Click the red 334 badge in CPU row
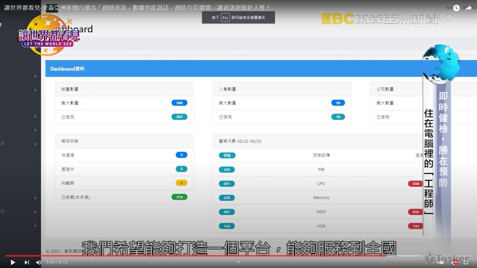The image size is (477, 268). [415, 184]
